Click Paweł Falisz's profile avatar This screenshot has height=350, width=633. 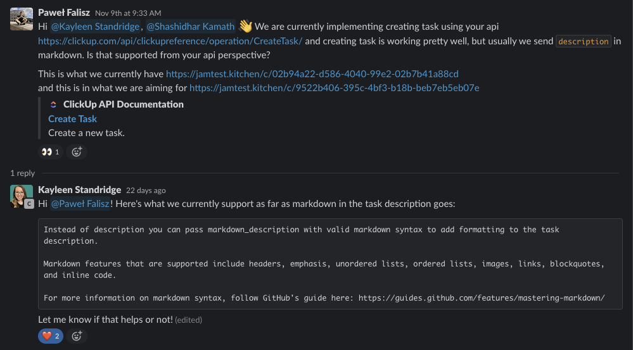pos(22,18)
